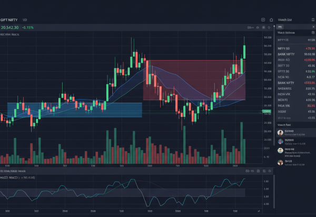The image size is (316, 217).
Task: Click the Watch List panel title
Action: click(x=285, y=19)
